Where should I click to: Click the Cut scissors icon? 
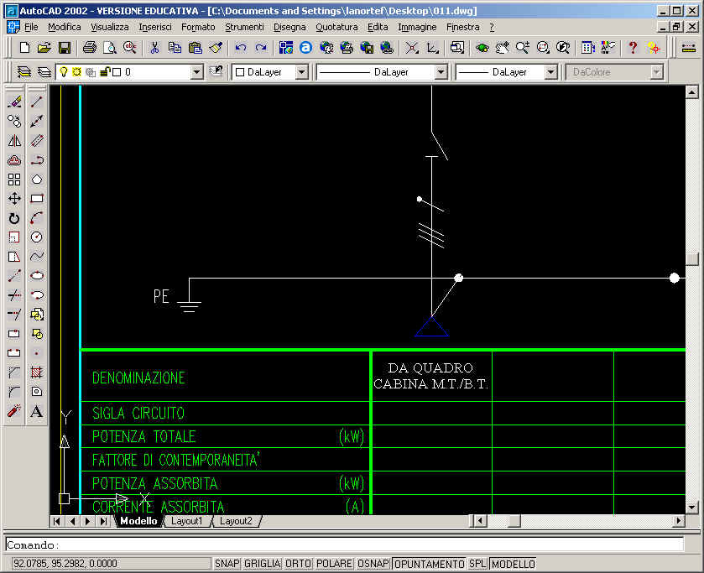tap(154, 47)
